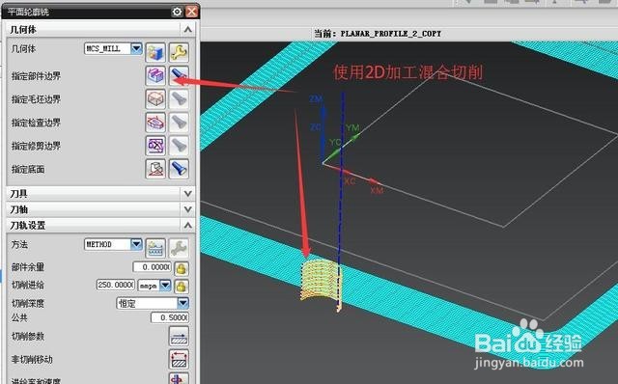618x384 pixels.
Task: Click the PLANAR_PROFILE_2_COPY operation name
Action: pos(390,34)
